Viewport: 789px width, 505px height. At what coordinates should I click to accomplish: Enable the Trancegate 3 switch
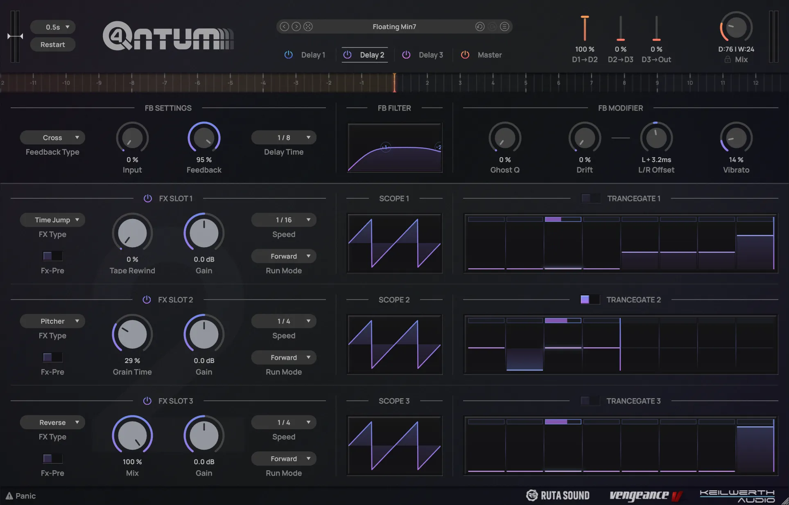[590, 401]
